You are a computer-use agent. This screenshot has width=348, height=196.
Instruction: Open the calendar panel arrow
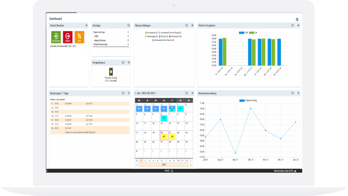(x=192, y=93)
